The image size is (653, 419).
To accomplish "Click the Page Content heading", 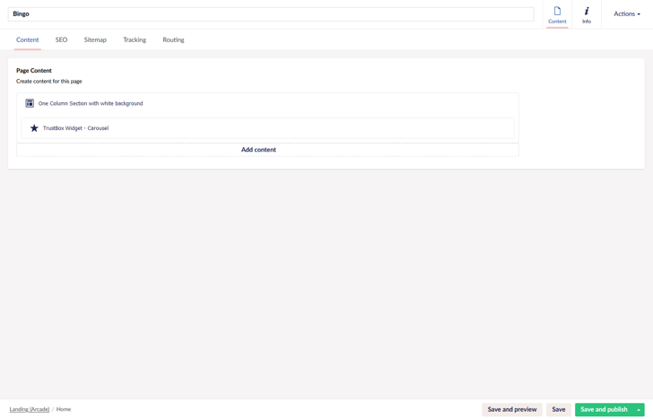I will 34,70.
